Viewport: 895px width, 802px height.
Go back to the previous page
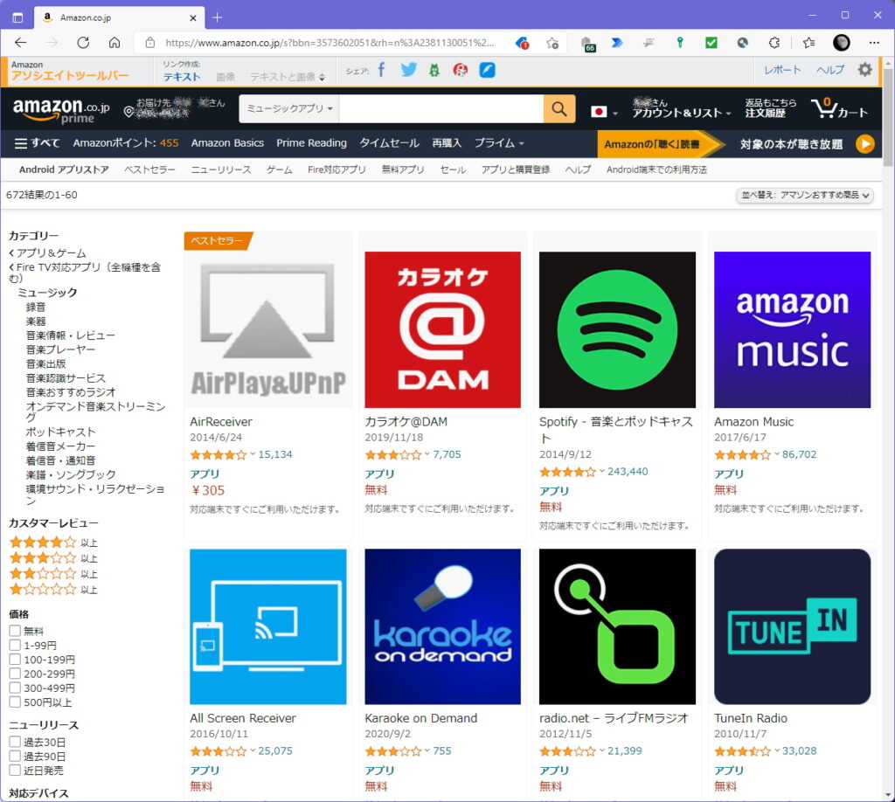coord(21,43)
